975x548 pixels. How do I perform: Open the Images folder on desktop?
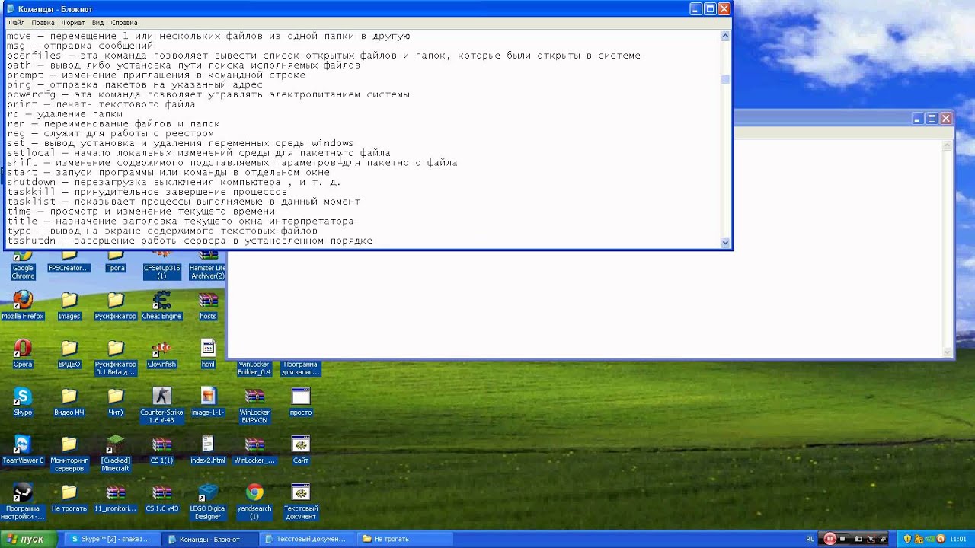[69, 305]
